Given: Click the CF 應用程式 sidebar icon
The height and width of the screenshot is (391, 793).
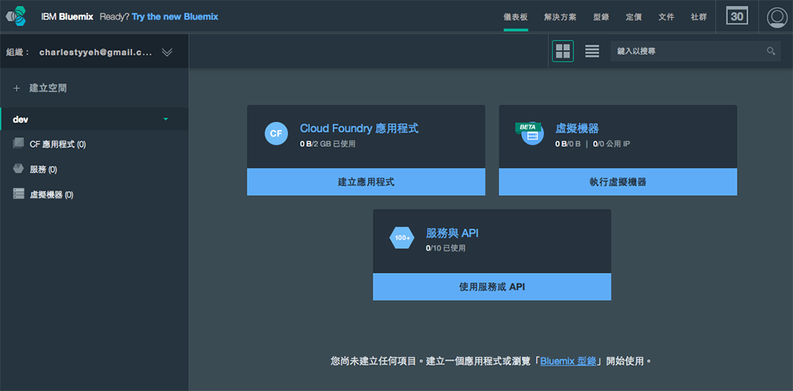Looking at the screenshot, I should pos(18,143).
